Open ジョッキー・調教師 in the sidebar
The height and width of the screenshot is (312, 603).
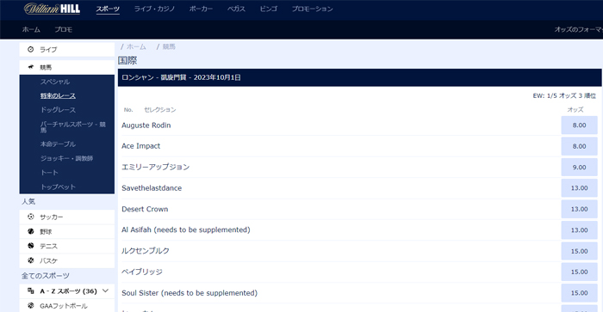click(x=67, y=158)
